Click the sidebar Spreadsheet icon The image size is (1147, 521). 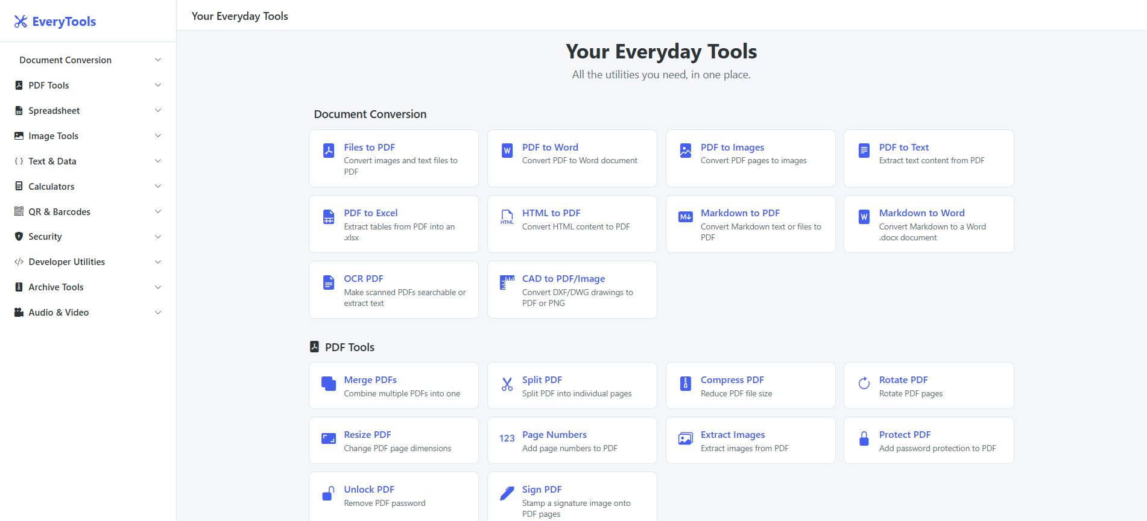coord(19,111)
